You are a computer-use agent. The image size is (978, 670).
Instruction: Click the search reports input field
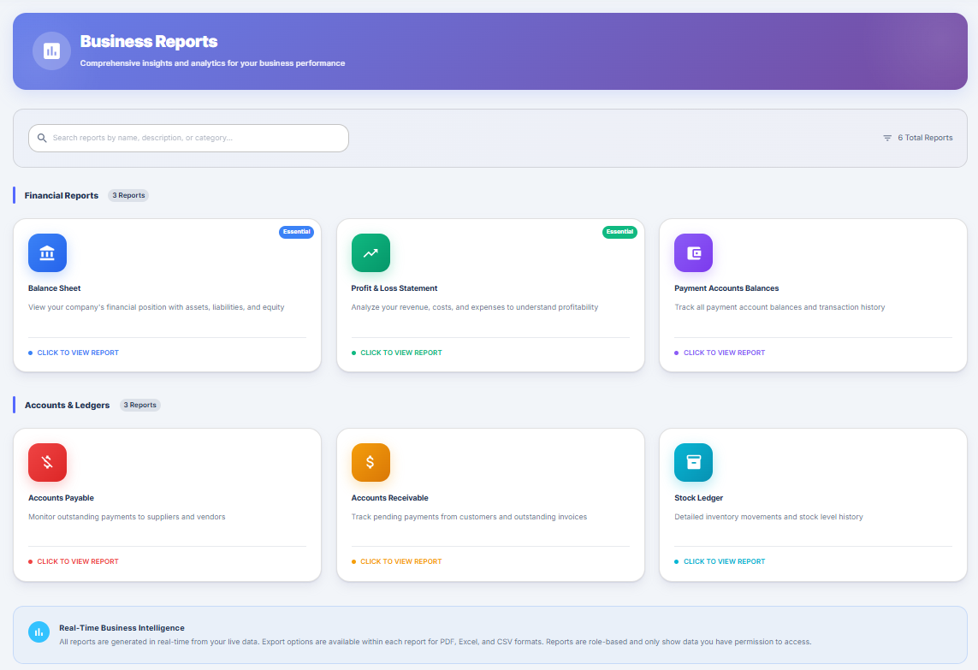(x=188, y=138)
